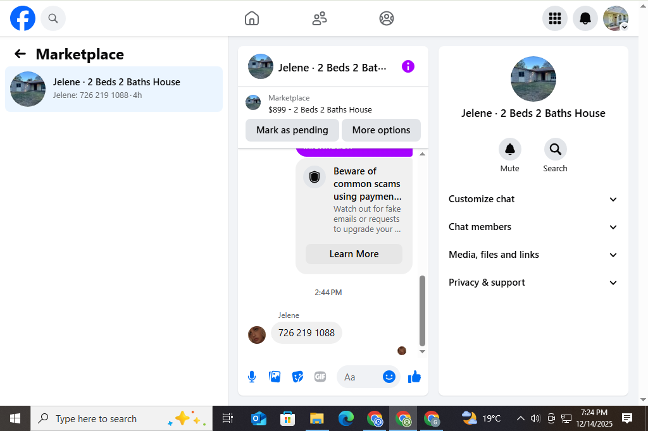648x431 pixels.
Task: Click the shield scam warning icon
Action: tap(315, 177)
